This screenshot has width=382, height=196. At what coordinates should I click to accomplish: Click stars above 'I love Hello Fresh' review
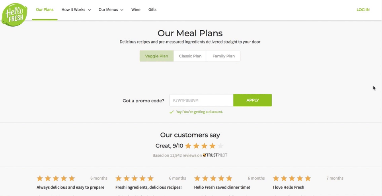click(x=292, y=178)
